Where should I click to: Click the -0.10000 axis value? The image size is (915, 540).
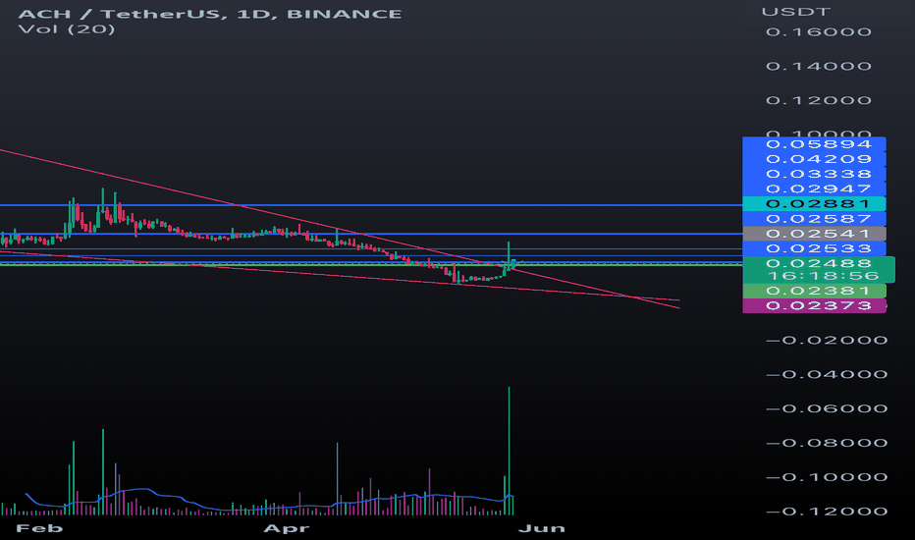827,477
